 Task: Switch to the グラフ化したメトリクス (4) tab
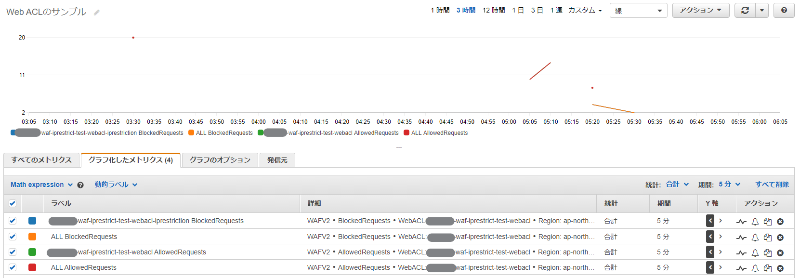(131, 160)
